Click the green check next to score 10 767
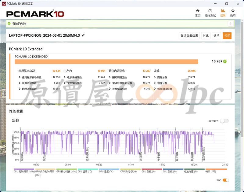The height and width of the screenshot is (192, 244). [225, 61]
